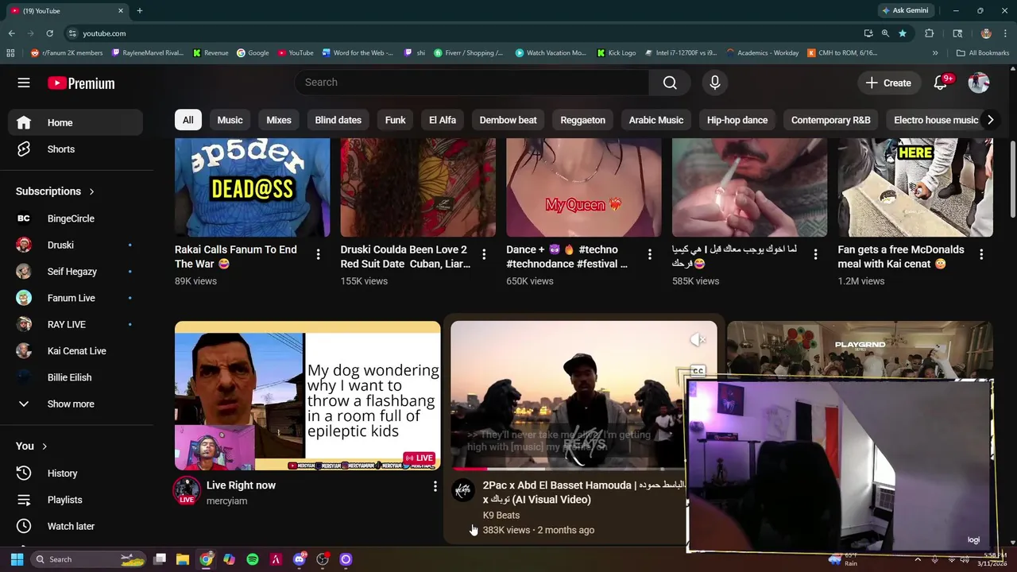Select the Arabic Music chip
The height and width of the screenshot is (572, 1017).
point(655,120)
